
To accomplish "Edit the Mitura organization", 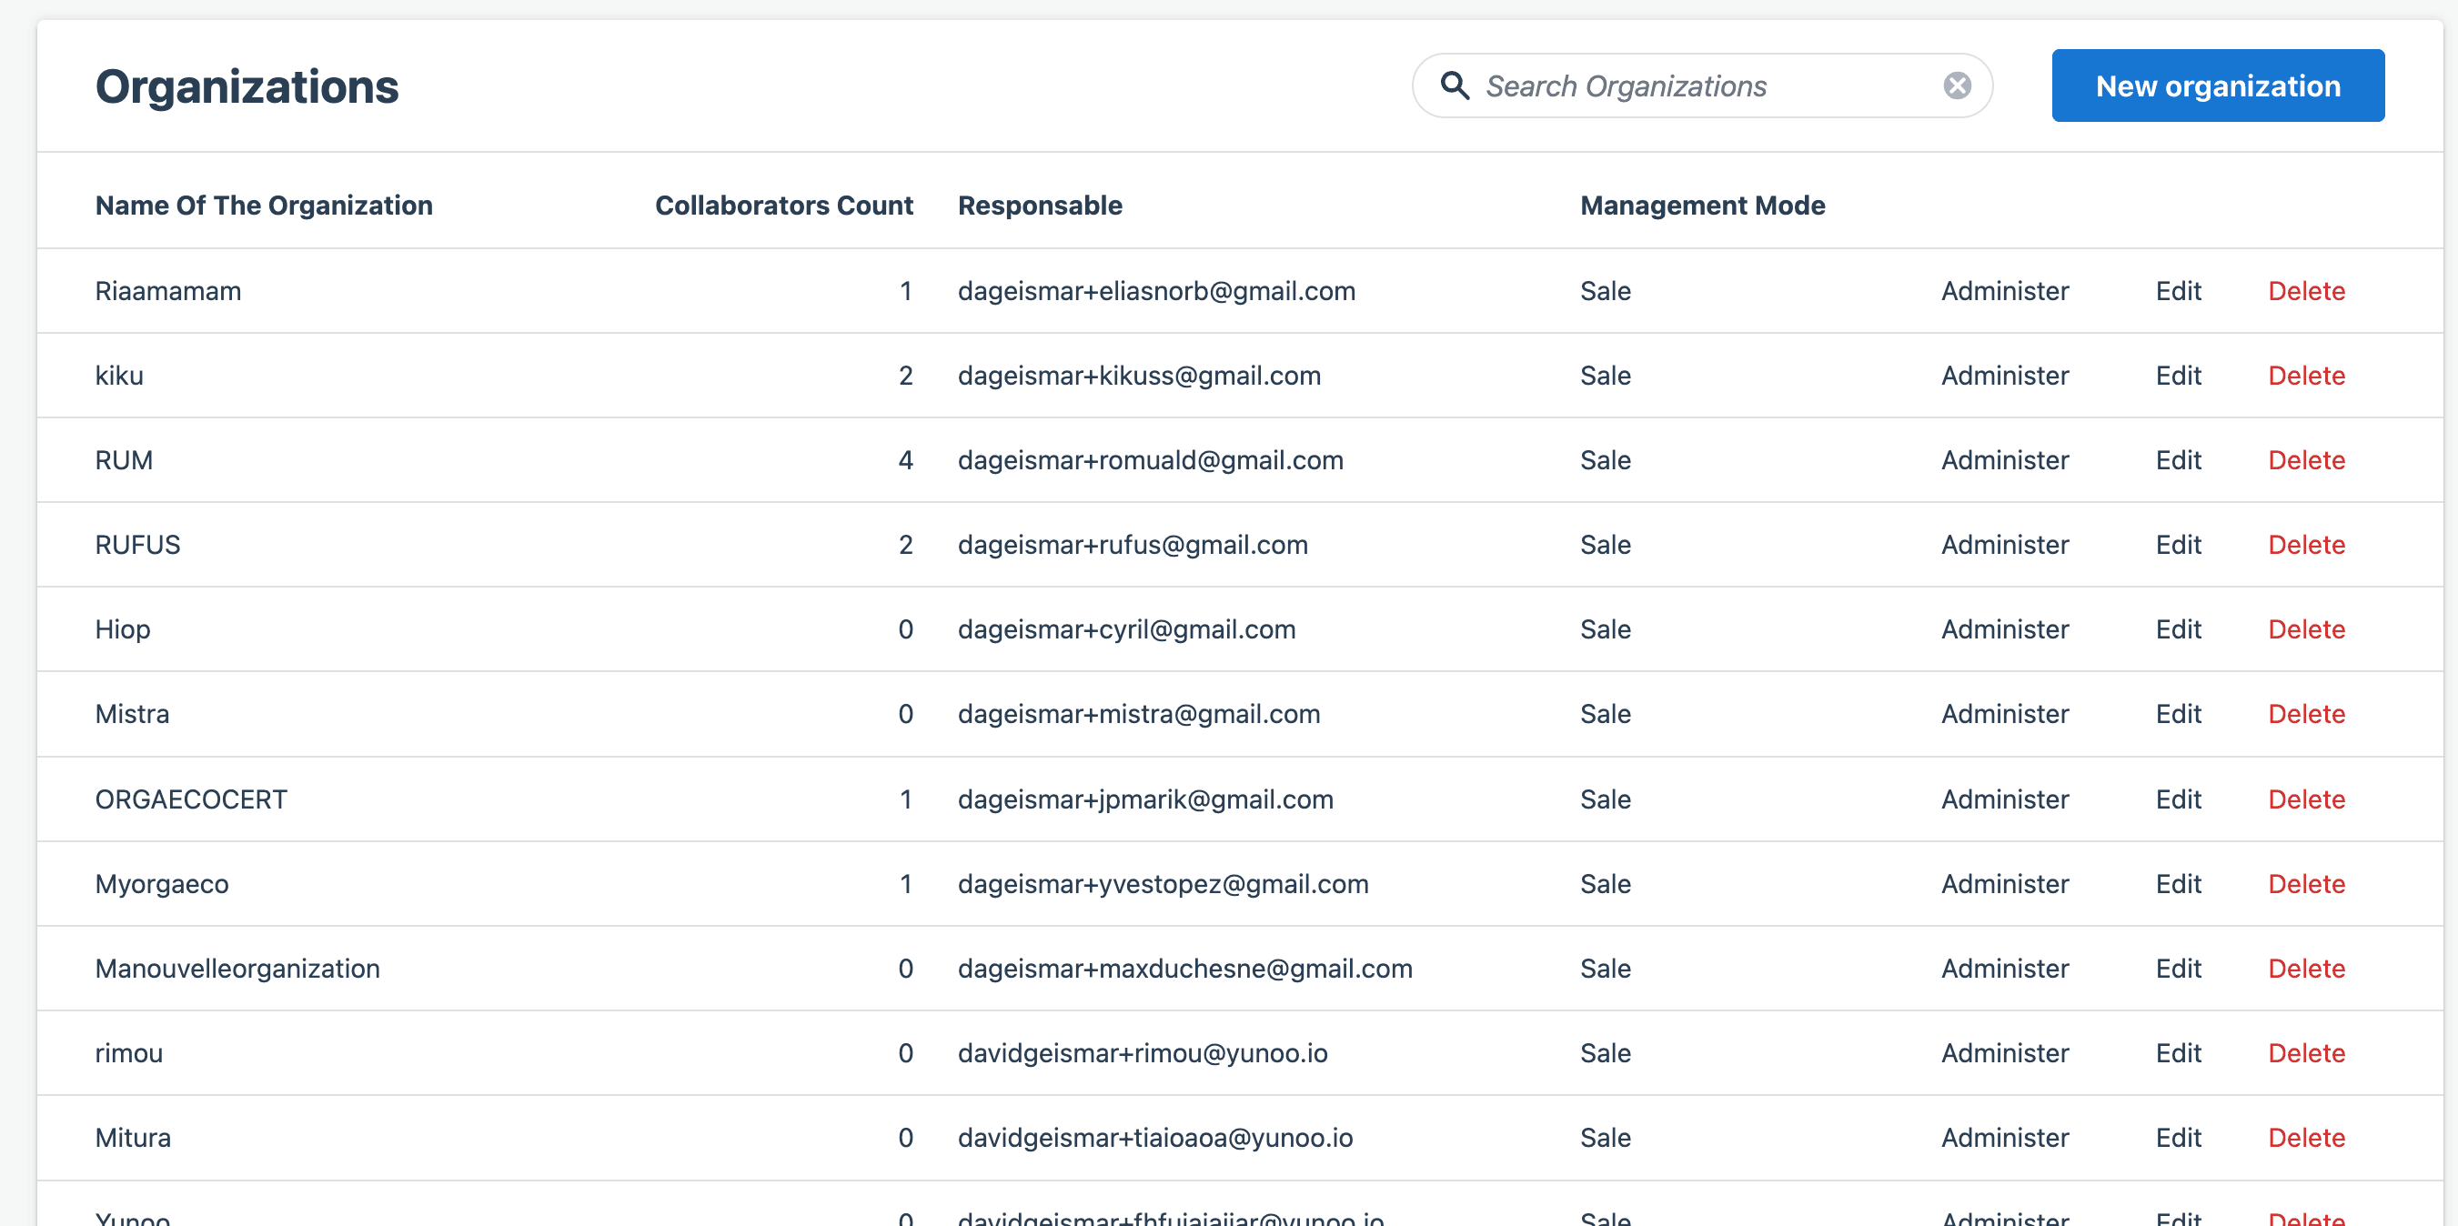I will (x=2178, y=1137).
